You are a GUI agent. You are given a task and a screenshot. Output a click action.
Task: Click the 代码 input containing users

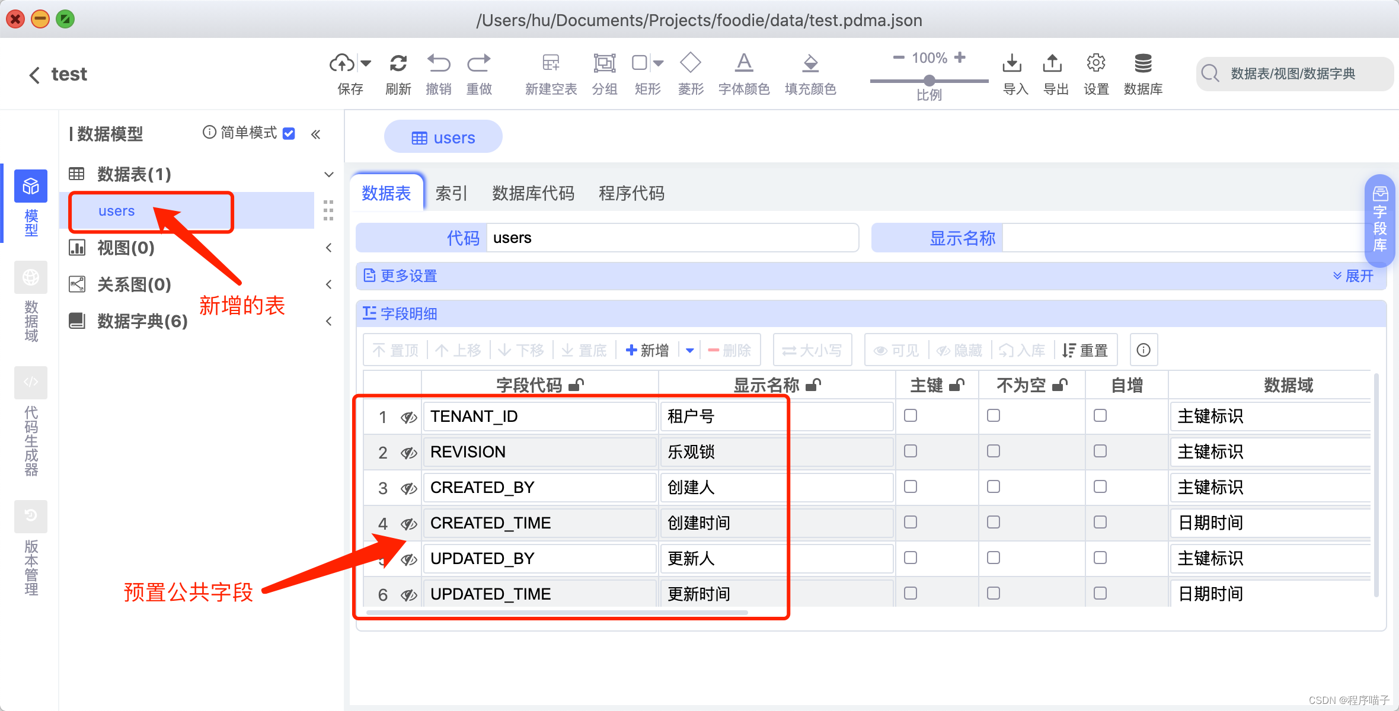pos(672,238)
